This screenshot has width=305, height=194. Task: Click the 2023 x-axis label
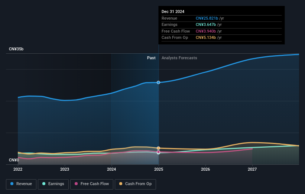[65, 170]
